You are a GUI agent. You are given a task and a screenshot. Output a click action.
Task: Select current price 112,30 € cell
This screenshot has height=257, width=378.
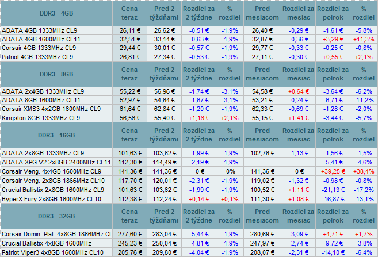pos(129,162)
